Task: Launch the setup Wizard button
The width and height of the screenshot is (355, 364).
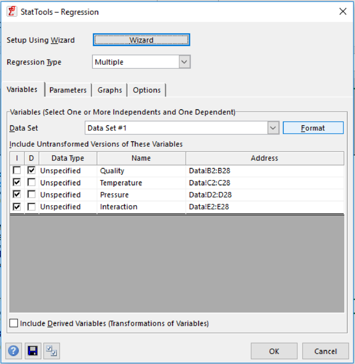Action: [x=141, y=40]
